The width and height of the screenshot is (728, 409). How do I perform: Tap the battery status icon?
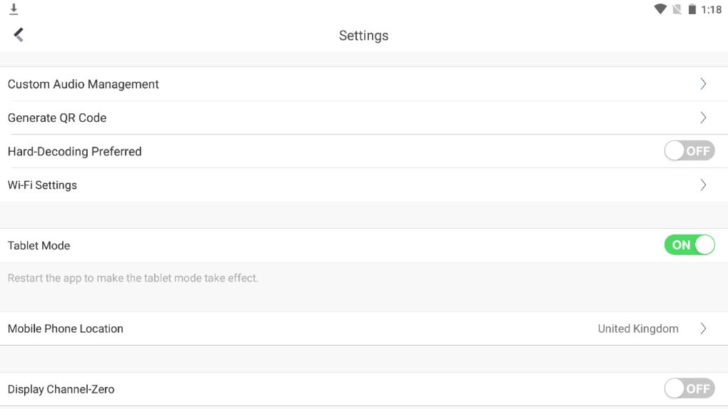coord(692,9)
